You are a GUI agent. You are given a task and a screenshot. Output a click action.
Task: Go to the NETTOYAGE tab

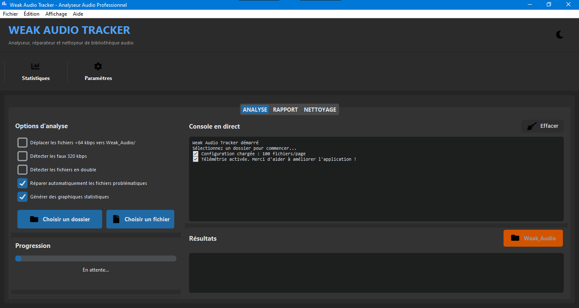(x=320, y=110)
